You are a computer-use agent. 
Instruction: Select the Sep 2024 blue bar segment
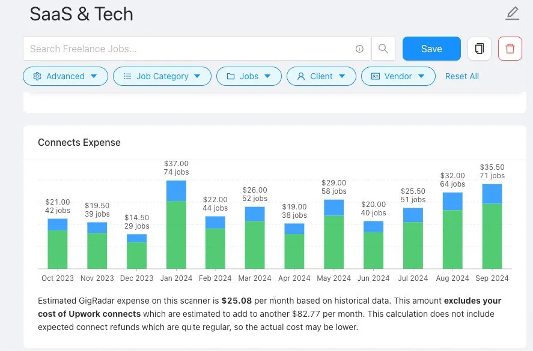(492, 194)
